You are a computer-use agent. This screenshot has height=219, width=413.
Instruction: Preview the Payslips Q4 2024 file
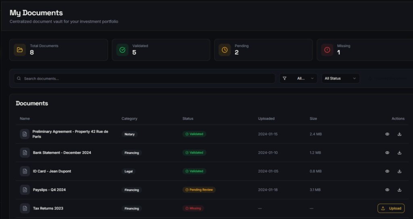tap(387, 190)
